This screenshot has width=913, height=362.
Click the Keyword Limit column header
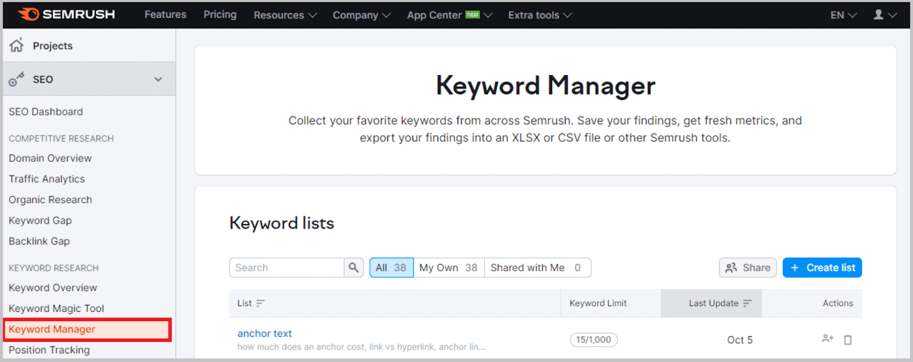click(x=598, y=303)
